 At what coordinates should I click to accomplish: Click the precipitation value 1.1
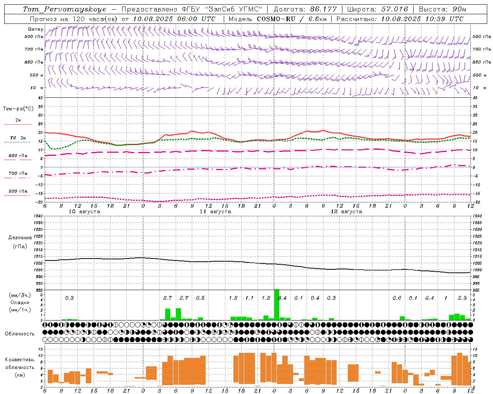pyautogui.click(x=250, y=298)
